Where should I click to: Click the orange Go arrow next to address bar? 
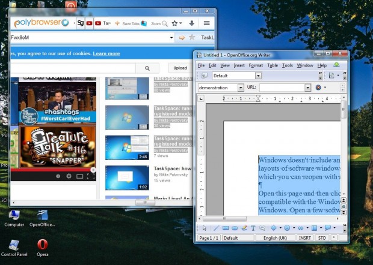[182, 38]
